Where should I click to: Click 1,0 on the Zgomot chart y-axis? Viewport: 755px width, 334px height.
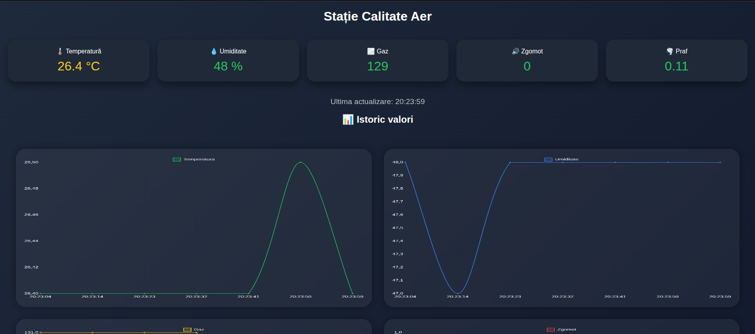(x=398, y=332)
